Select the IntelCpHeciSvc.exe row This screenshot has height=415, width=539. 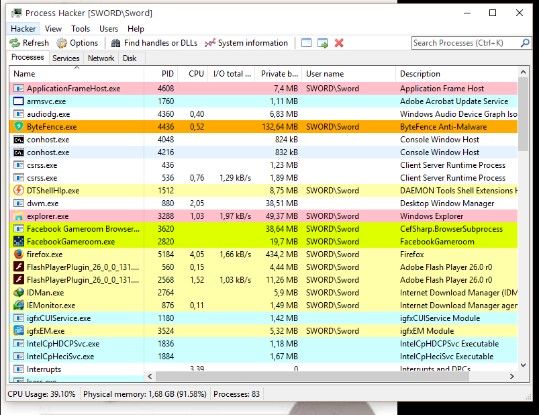(x=263, y=356)
